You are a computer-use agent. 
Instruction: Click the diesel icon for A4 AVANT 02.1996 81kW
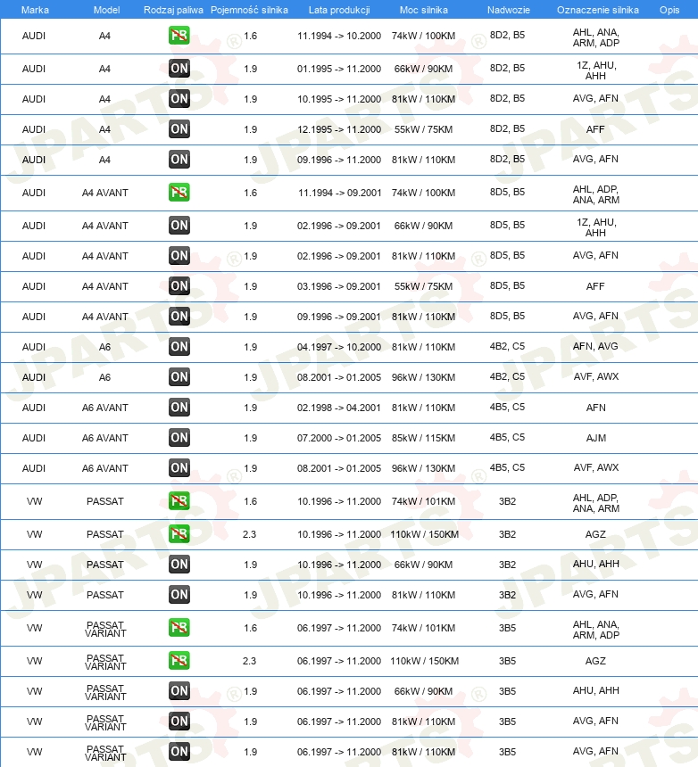(179, 256)
